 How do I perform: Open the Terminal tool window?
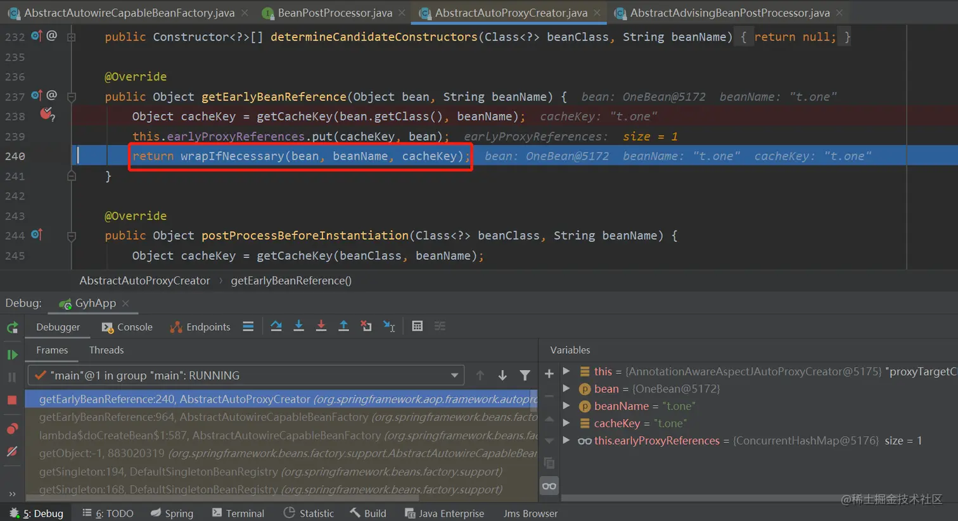tap(238, 513)
